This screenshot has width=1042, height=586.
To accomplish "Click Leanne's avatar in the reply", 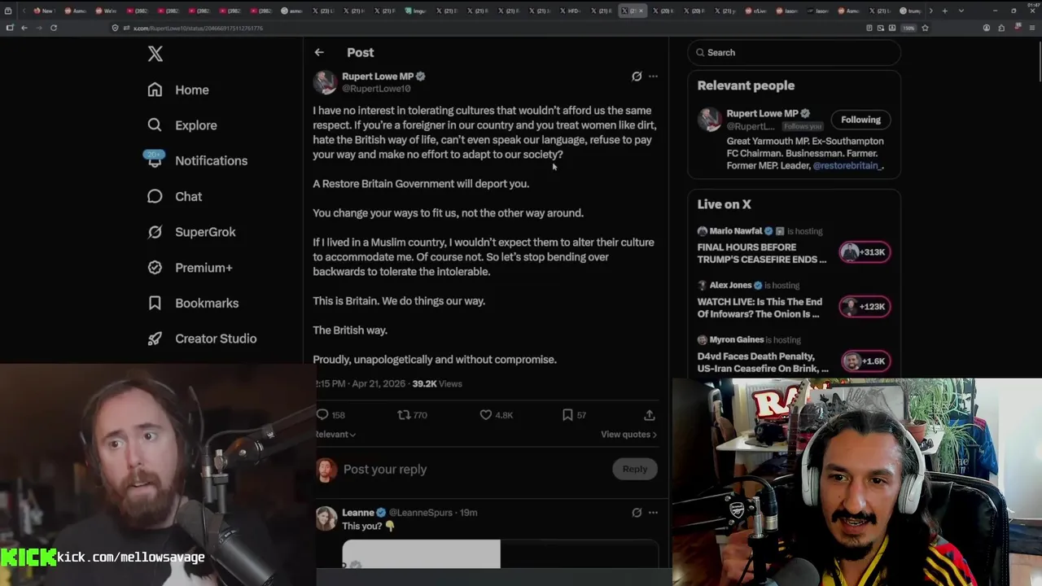I will click(x=326, y=518).
